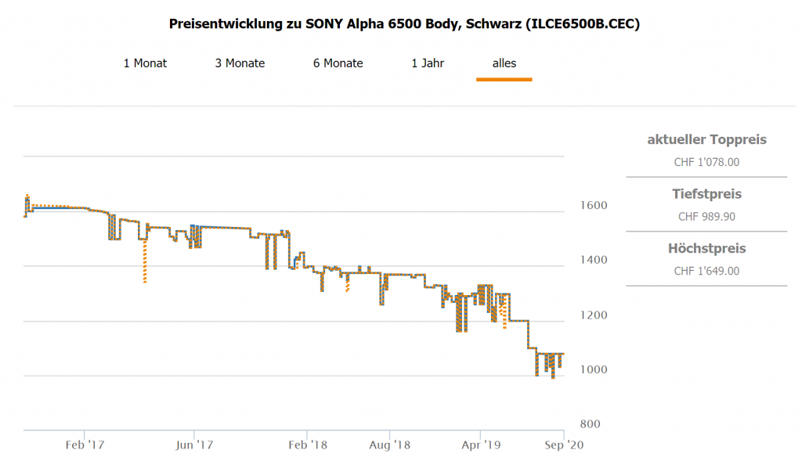
Task: Click the 'aktueller Toppreis' heading
Action: pyautogui.click(x=706, y=140)
